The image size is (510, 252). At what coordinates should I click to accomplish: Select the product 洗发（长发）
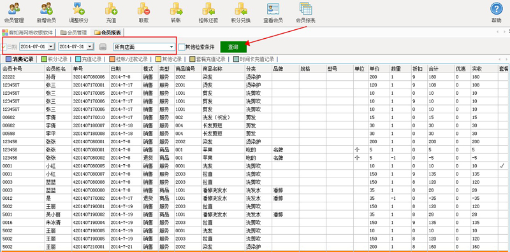click(x=216, y=117)
